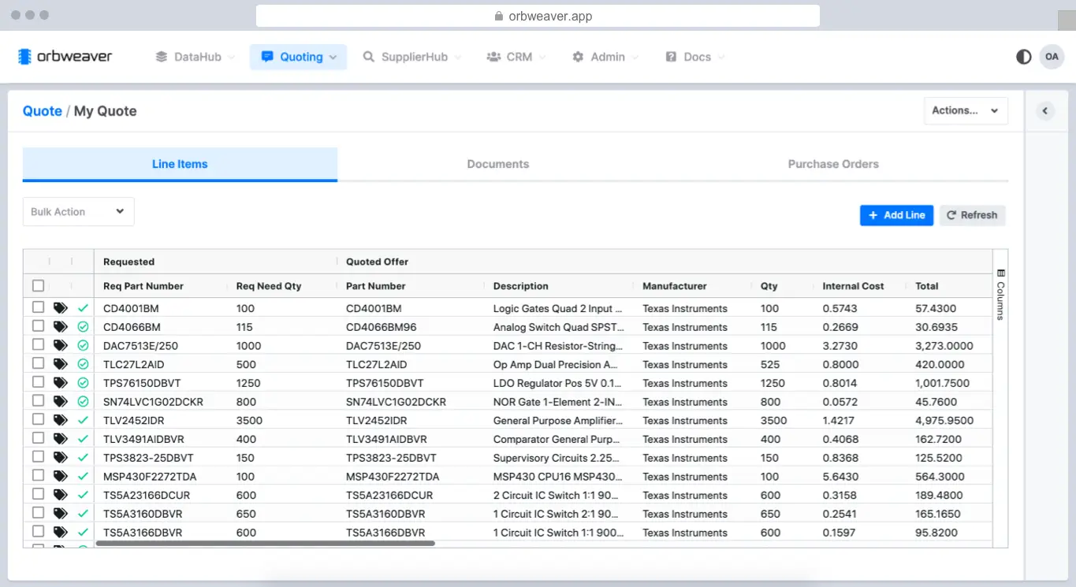Click circled check status for CD4066BM
The image size is (1076, 587).
83,327
